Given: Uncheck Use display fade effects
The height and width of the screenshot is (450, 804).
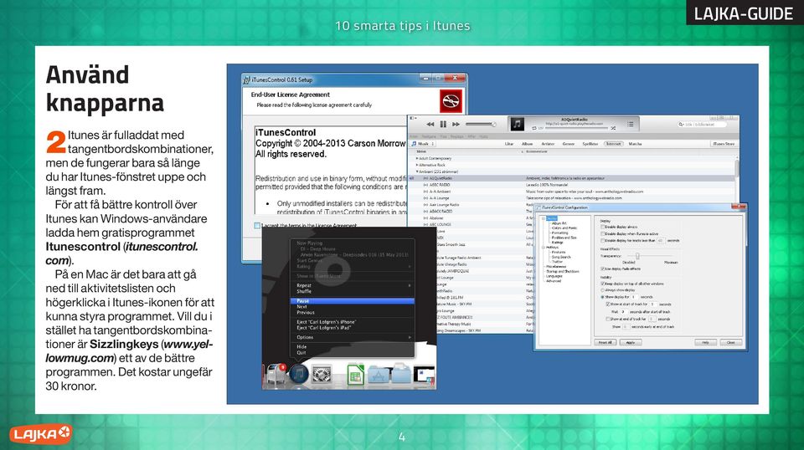Looking at the screenshot, I should click(602, 268).
